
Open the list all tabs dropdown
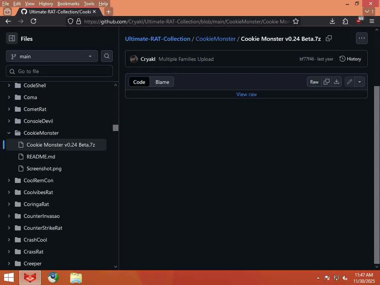369,12
